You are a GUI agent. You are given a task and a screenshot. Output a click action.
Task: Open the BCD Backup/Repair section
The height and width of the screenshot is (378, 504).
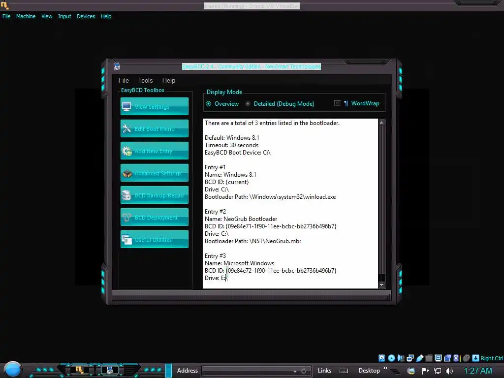[x=154, y=195]
